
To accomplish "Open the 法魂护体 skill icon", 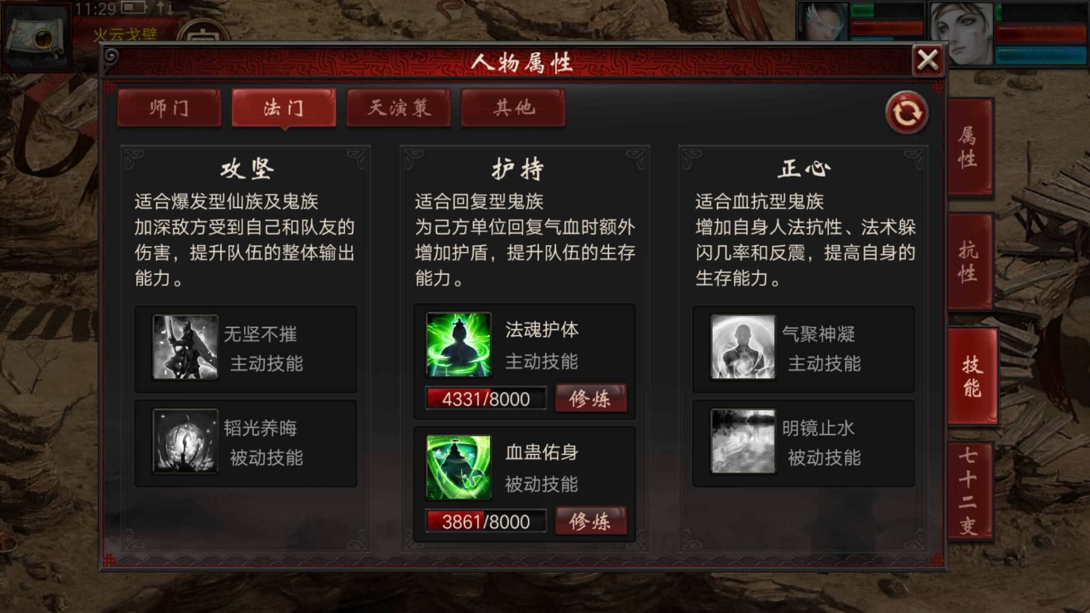I will 458,345.
